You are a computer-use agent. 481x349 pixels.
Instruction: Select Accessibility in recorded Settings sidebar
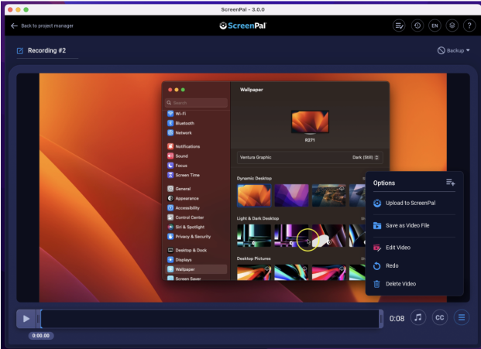(187, 207)
